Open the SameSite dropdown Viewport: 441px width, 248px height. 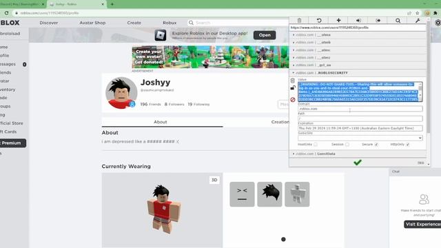360,138
